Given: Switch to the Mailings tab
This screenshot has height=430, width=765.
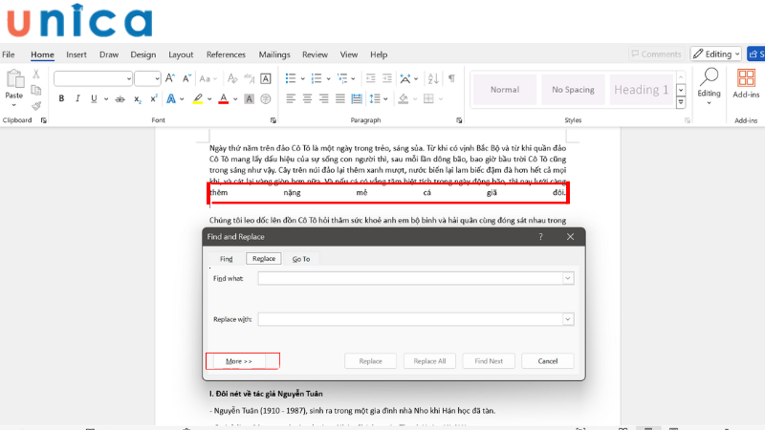Looking at the screenshot, I should (274, 54).
